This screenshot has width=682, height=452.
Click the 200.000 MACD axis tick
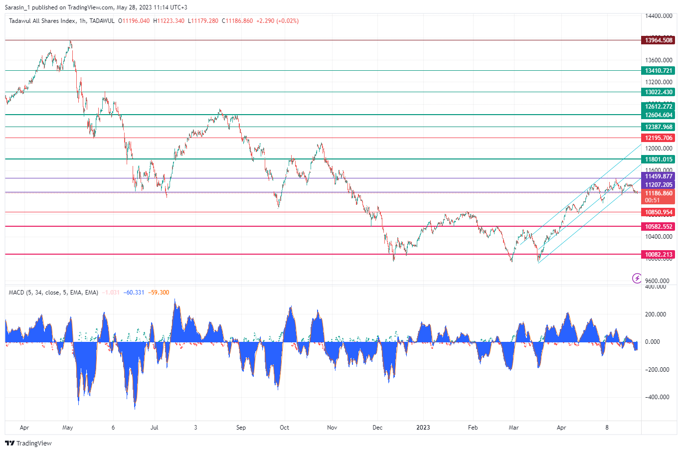click(656, 314)
